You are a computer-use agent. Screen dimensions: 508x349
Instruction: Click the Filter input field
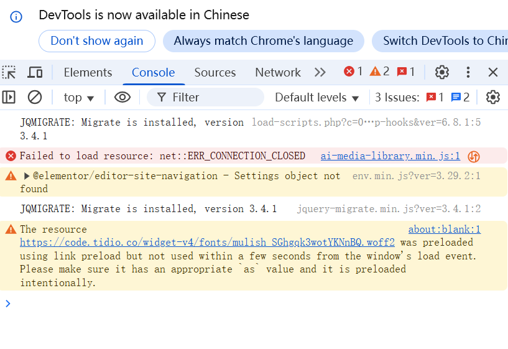tap(211, 97)
